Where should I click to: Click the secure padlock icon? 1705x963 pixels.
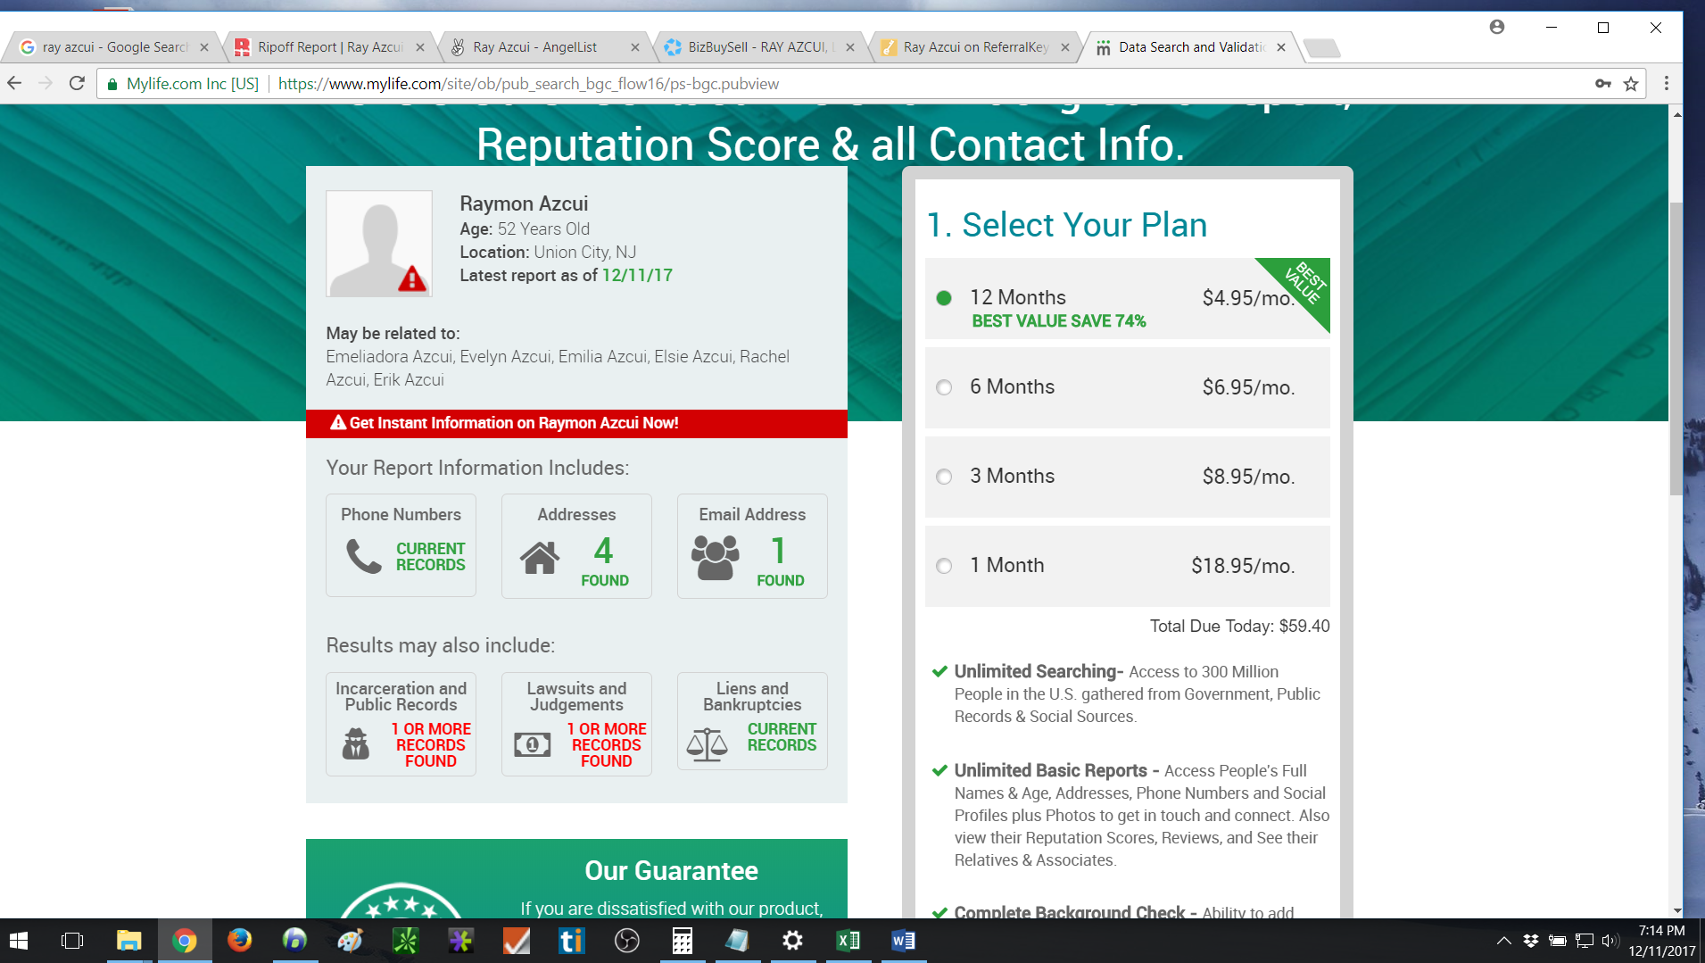coord(112,85)
